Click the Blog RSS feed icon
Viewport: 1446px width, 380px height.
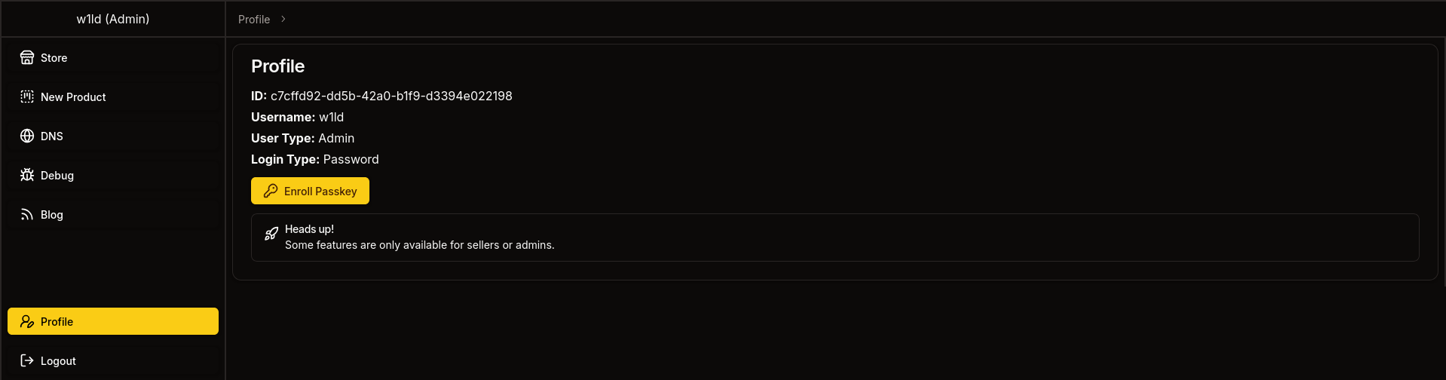(x=27, y=215)
